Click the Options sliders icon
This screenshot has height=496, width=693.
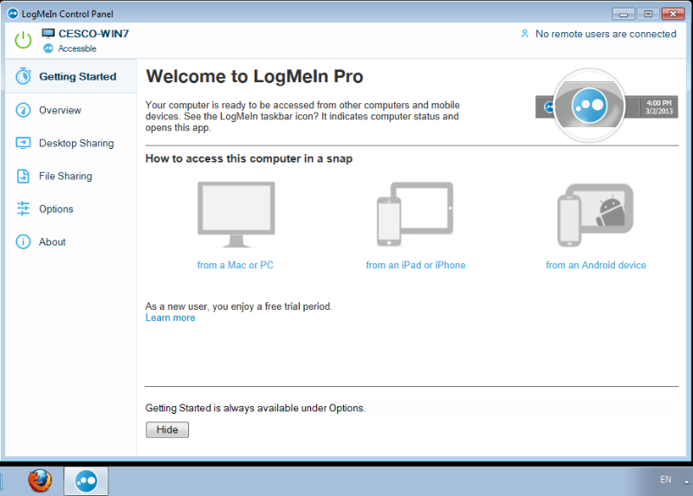click(x=23, y=209)
